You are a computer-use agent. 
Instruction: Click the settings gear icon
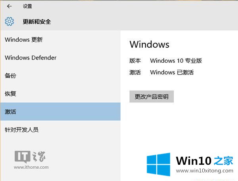[9, 21]
